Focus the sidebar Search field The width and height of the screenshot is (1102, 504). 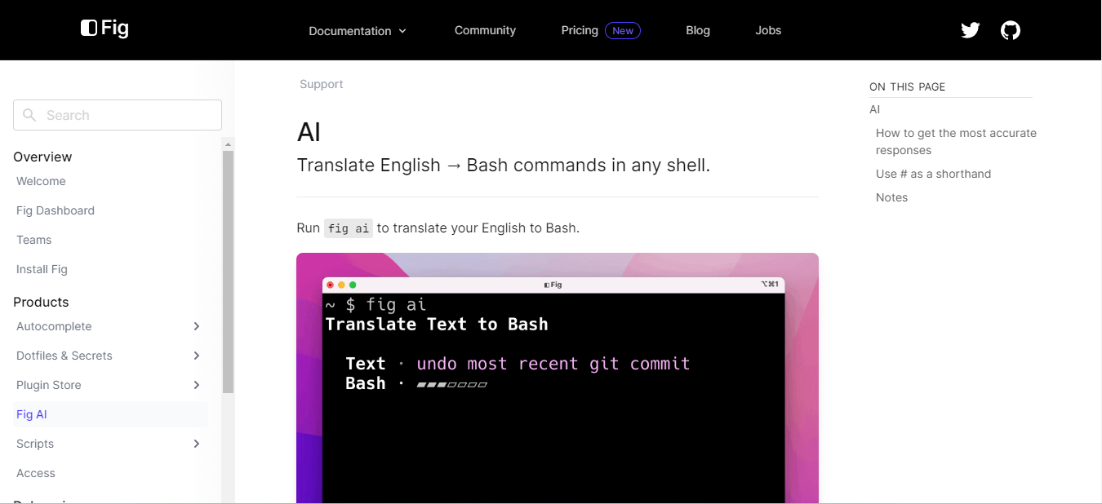pyautogui.click(x=118, y=115)
